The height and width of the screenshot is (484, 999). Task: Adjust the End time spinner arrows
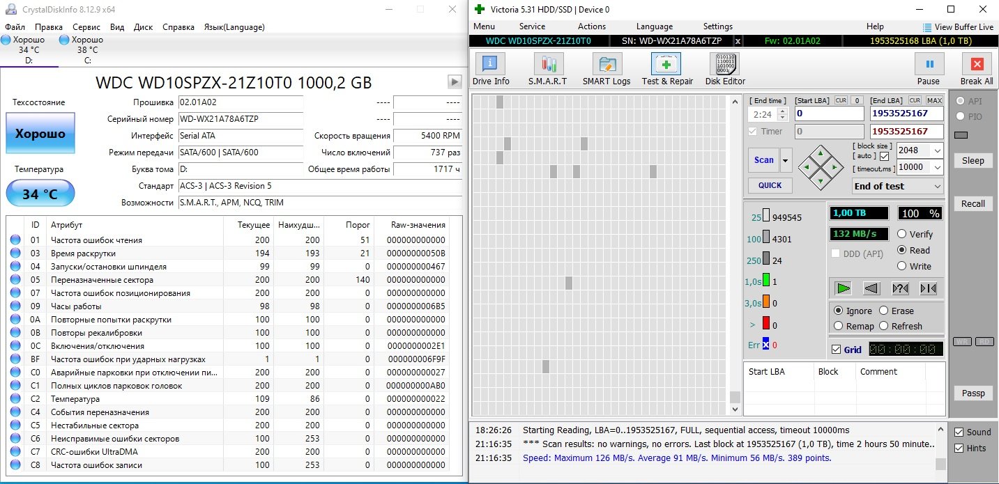pos(783,114)
